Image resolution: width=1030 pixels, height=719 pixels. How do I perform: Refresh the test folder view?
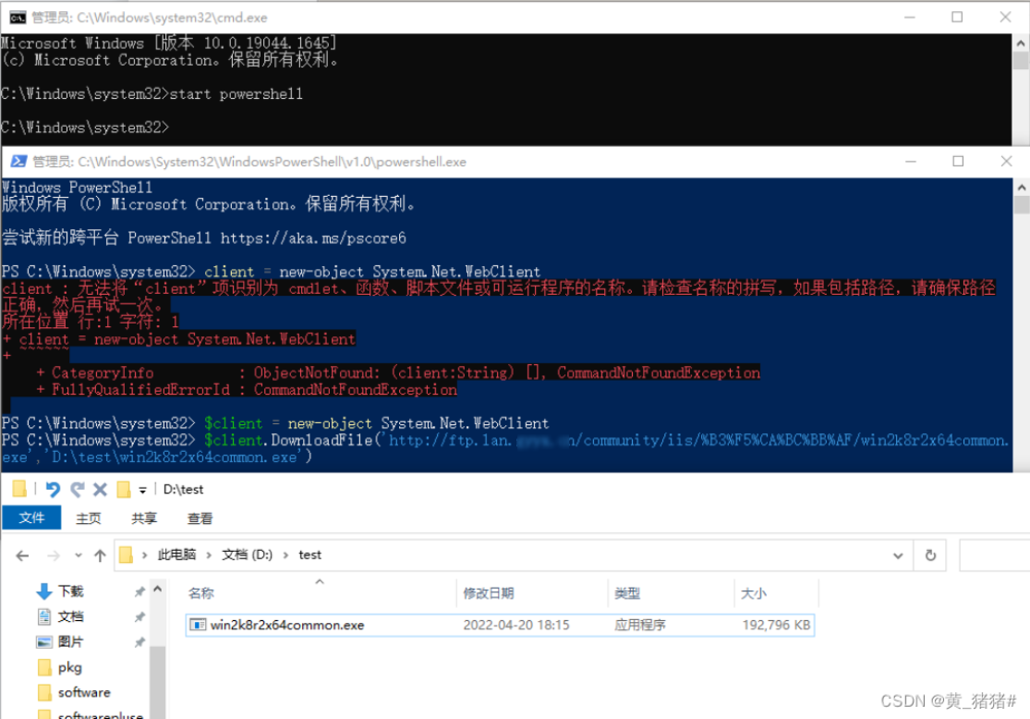coord(930,556)
